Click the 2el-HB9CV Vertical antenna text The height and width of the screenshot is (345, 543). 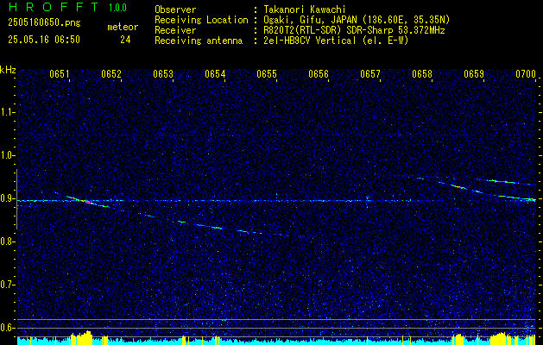[x=337, y=41]
